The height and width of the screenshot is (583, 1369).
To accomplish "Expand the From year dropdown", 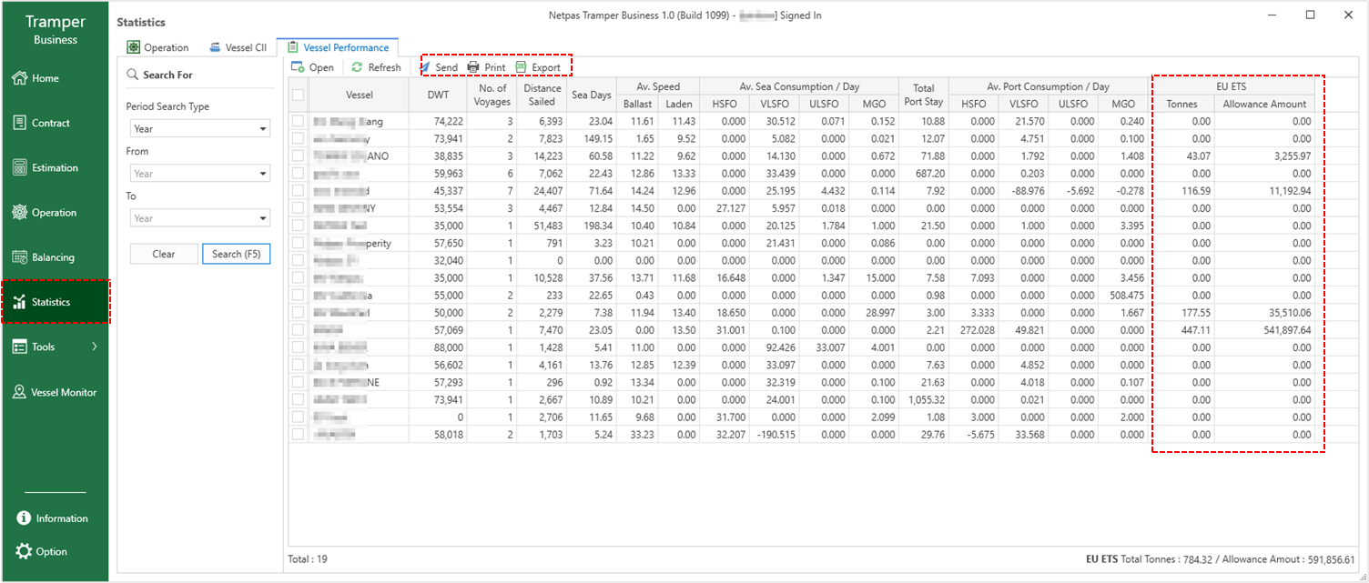I will [x=198, y=174].
